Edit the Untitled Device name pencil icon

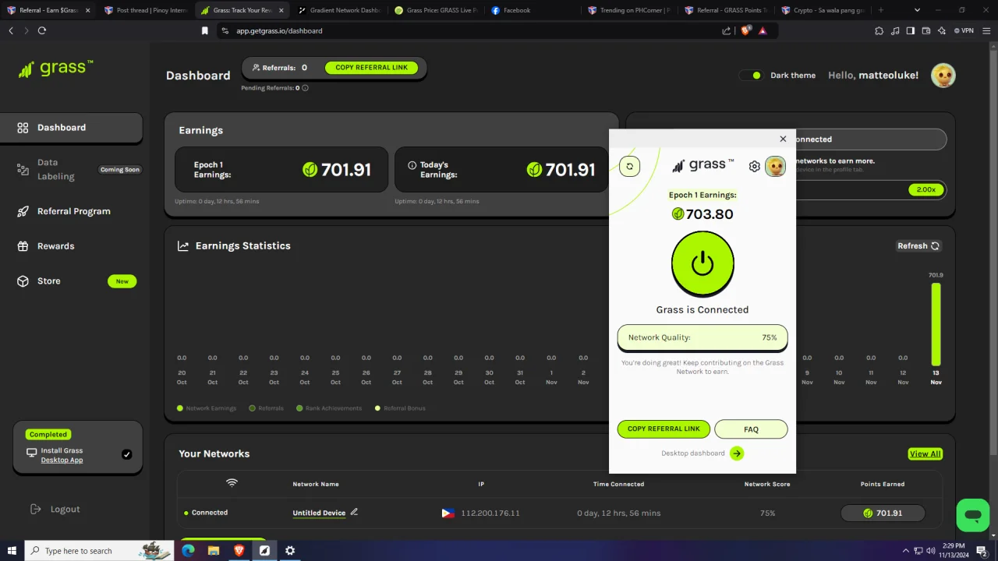354,512
